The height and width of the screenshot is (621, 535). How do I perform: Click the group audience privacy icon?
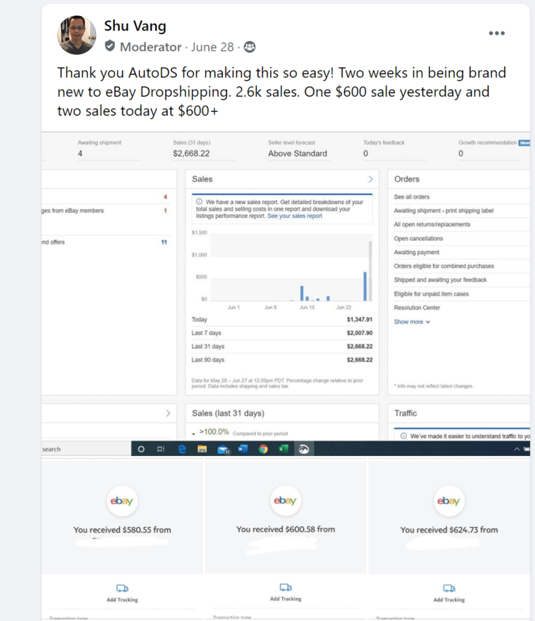(249, 47)
